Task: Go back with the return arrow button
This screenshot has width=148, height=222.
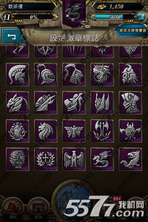Action: (x=12, y=36)
